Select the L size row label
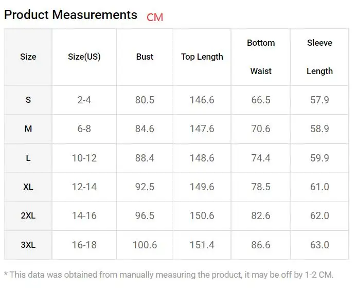 click(x=28, y=158)
